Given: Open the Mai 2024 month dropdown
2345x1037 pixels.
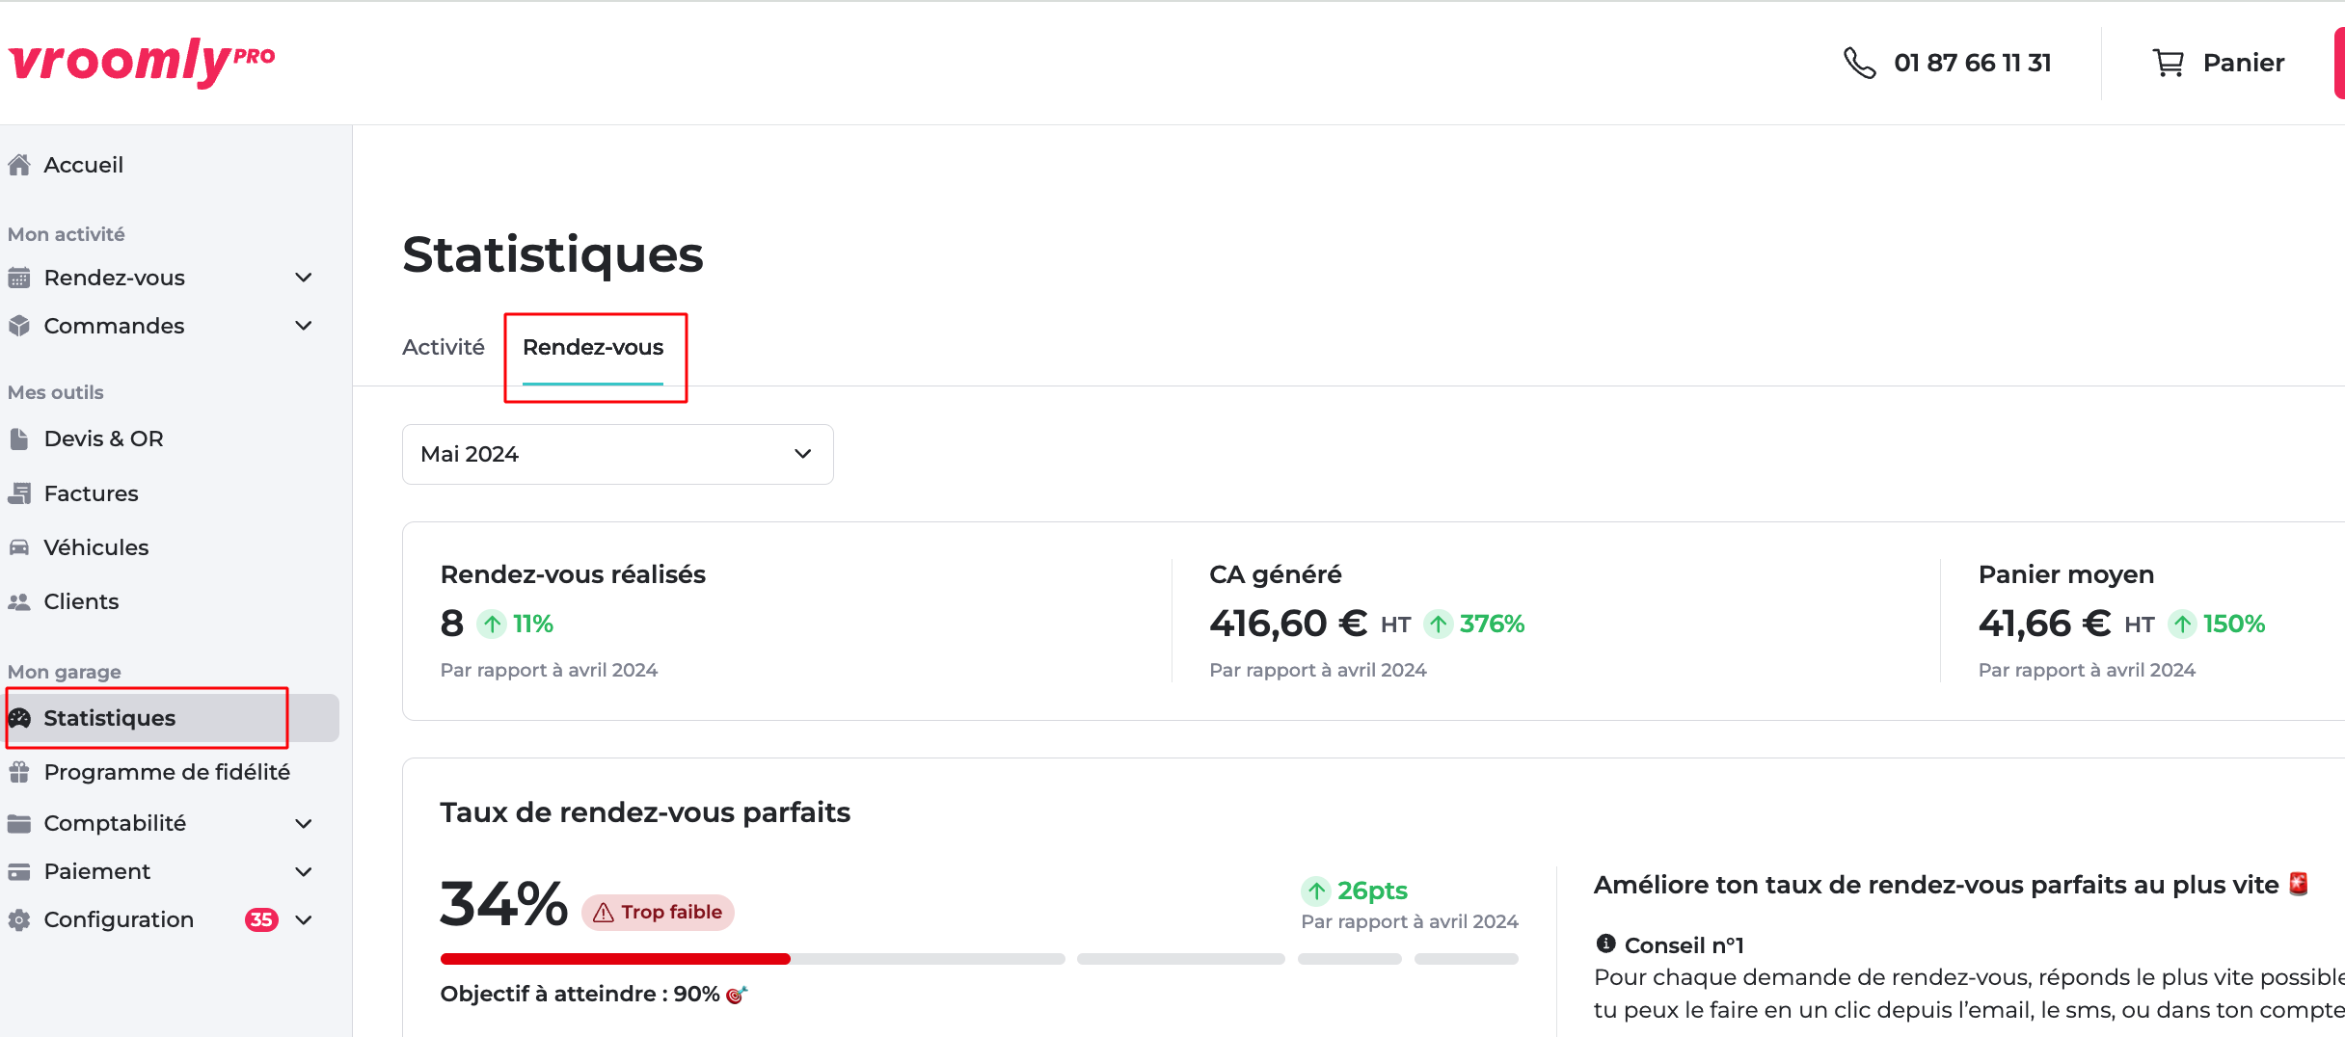Looking at the screenshot, I should click(x=617, y=454).
